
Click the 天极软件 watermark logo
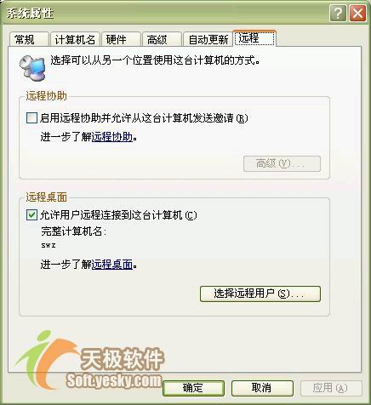(91, 361)
